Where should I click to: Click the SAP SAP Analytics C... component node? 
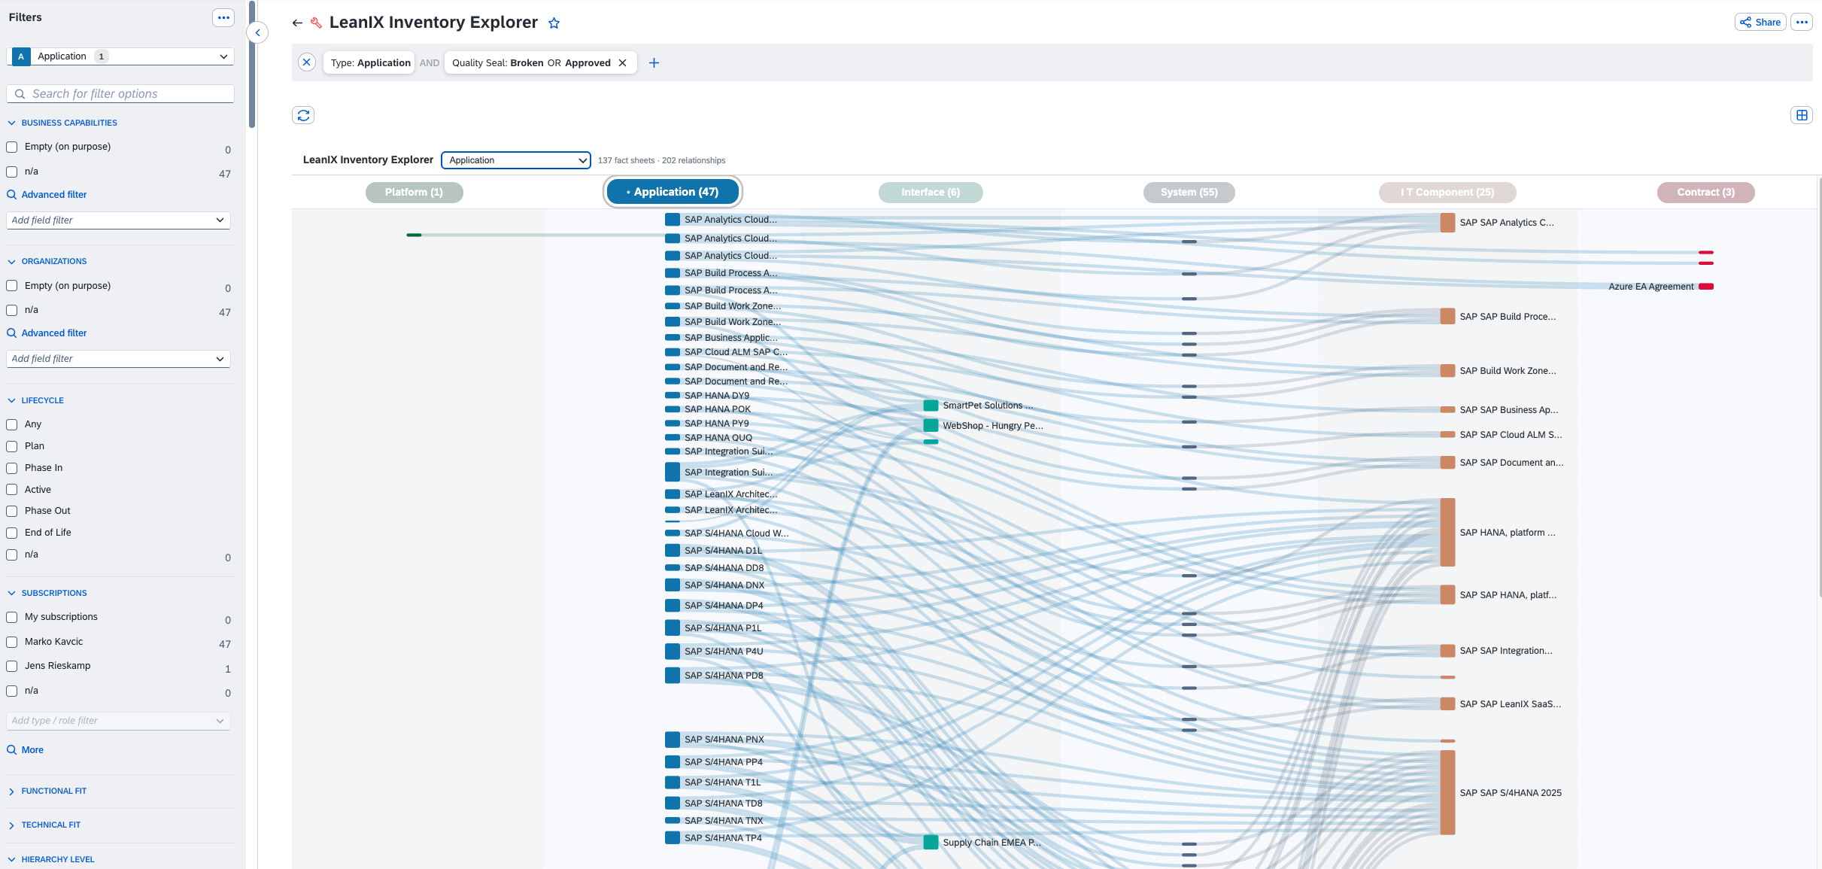tap(1447, 223)
